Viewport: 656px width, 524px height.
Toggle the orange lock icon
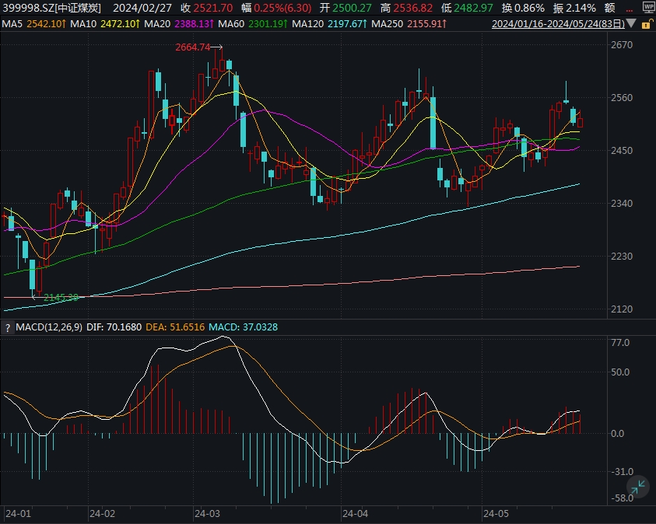tap(647, 24)
